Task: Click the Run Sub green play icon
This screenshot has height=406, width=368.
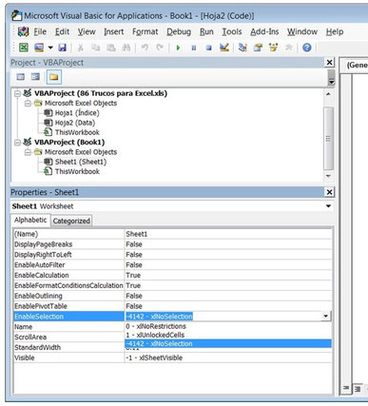Action: pos(178,48)
